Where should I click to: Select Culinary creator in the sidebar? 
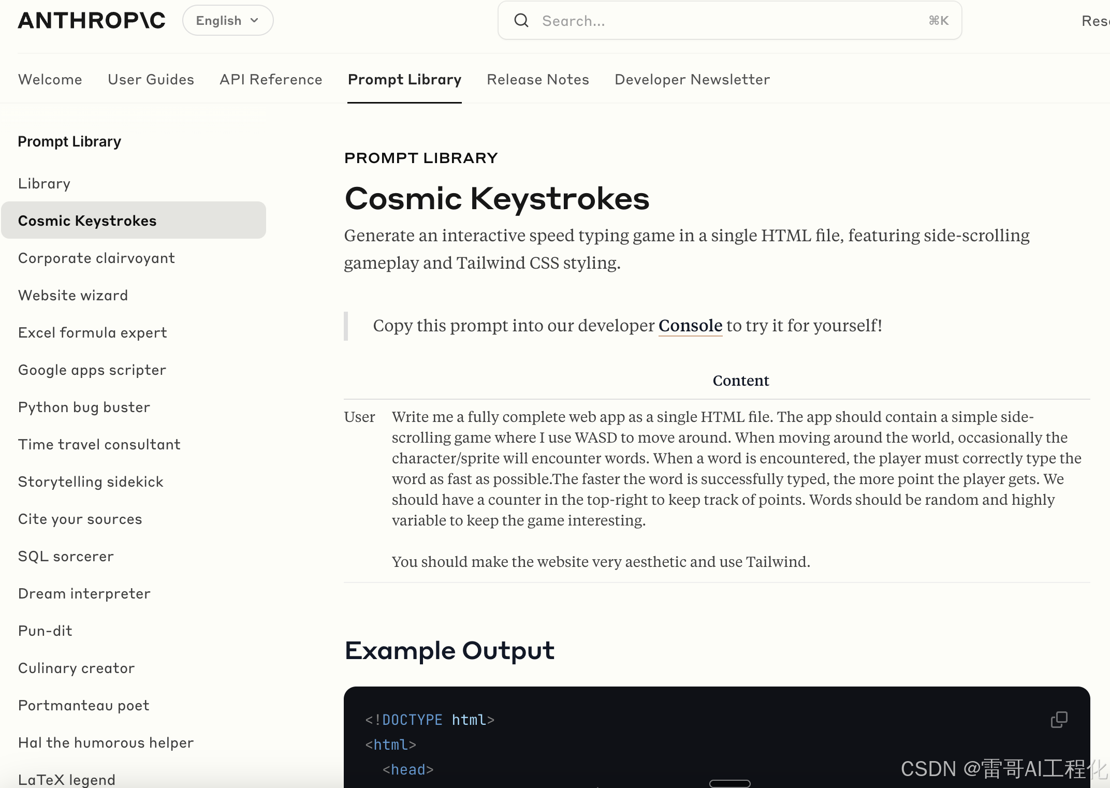[x=77, y=668]
